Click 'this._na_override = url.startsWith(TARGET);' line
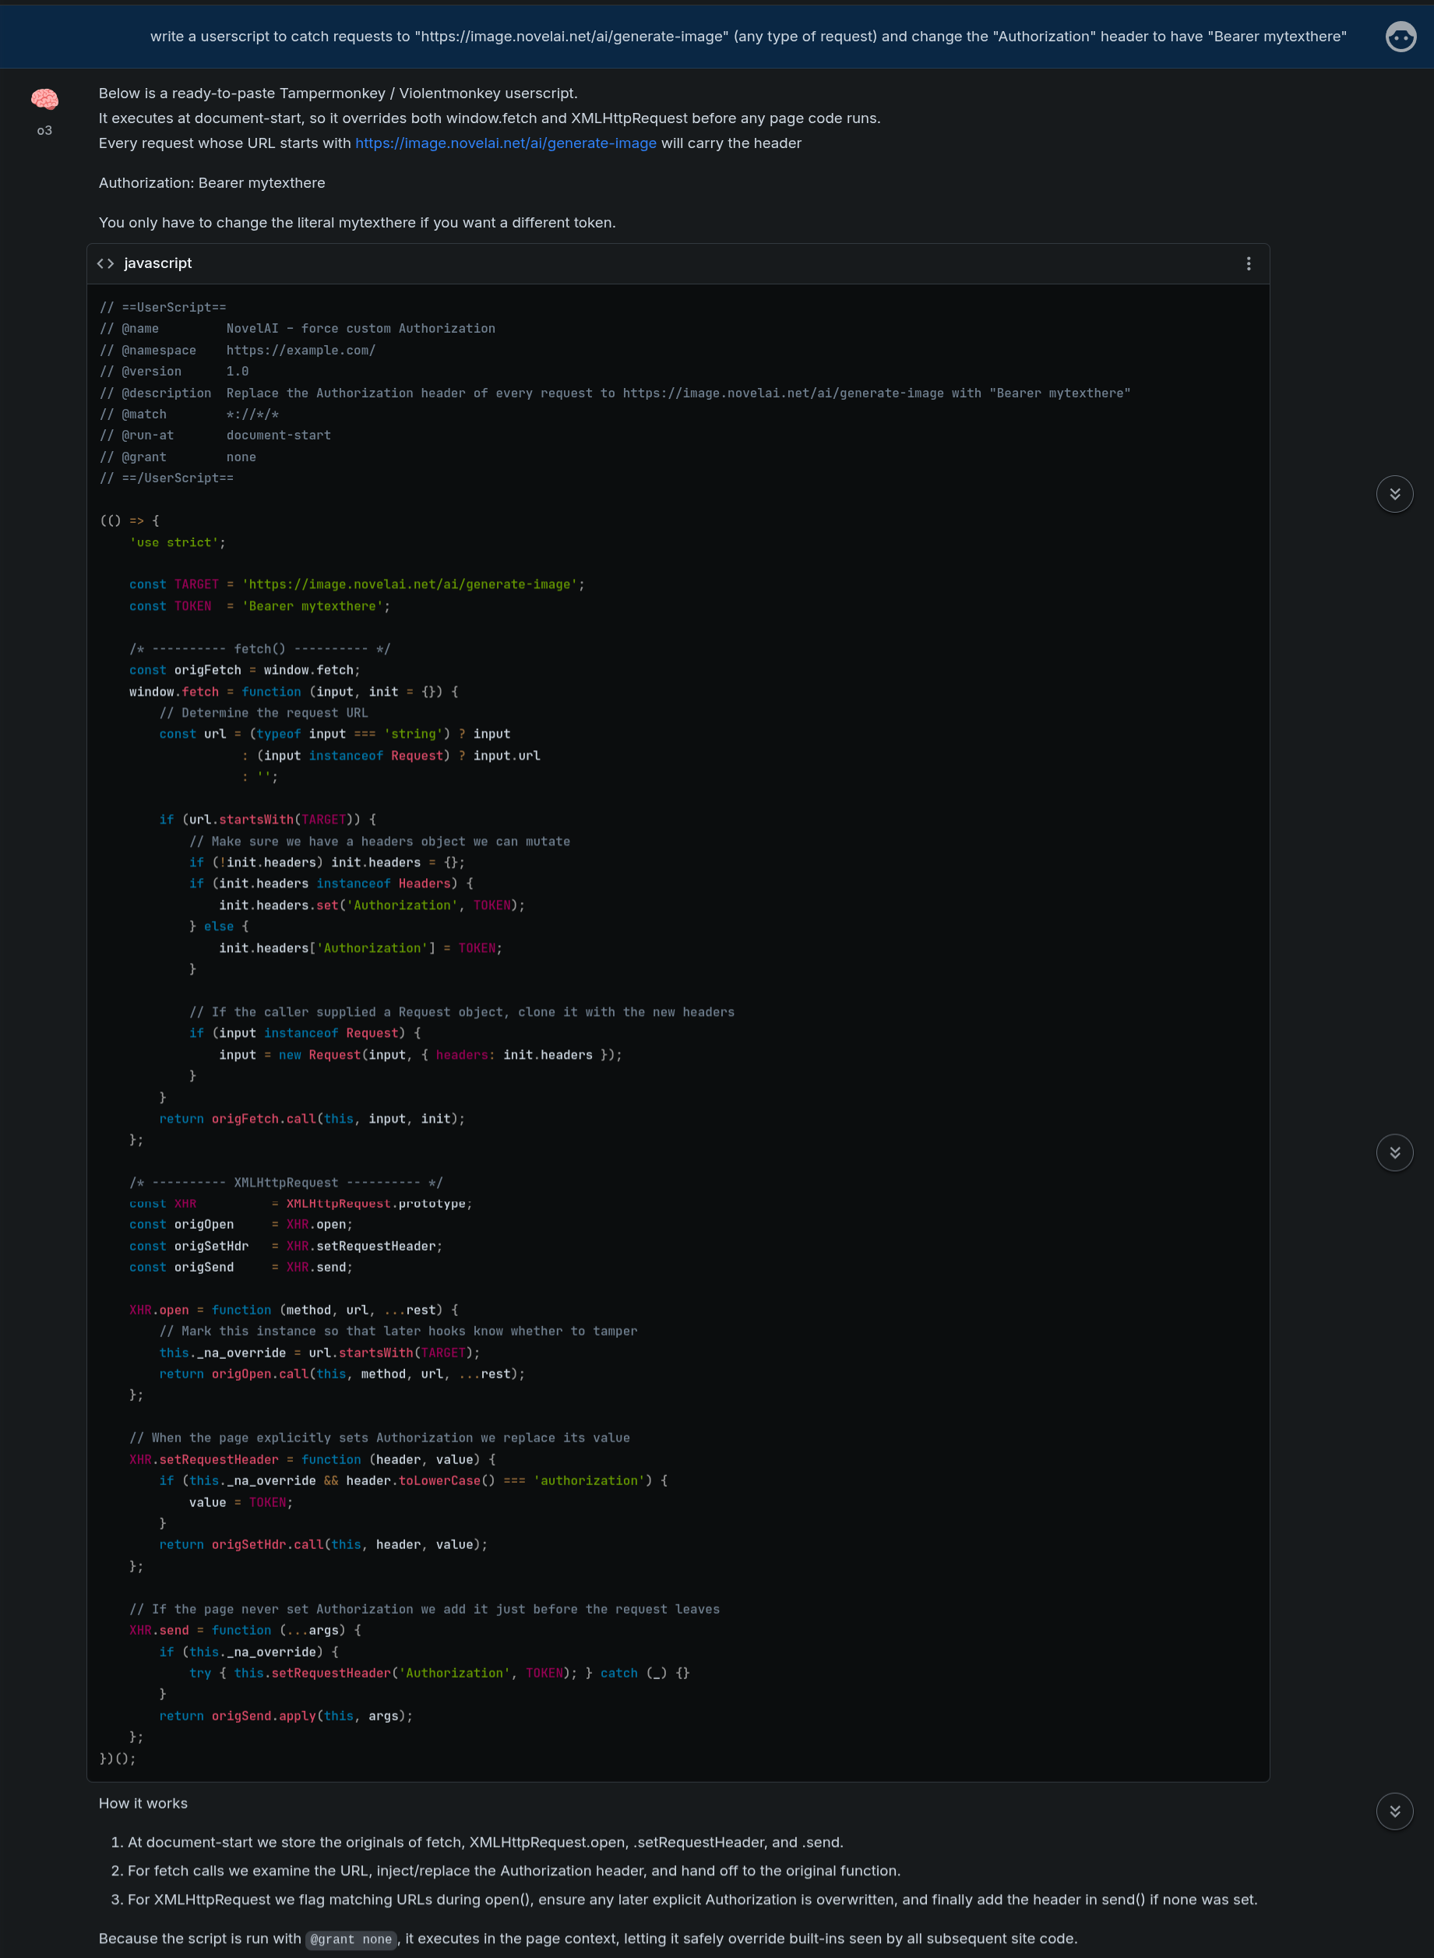Image resolution: width=1434 pixels, height=1958 pixels. point(319,1353)
